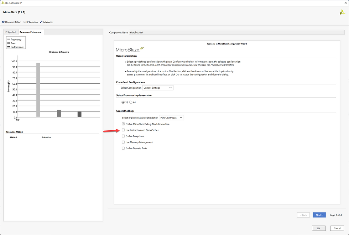Select the Resource Estimates tab
Screen dimensions: 349x235
pyautogui.click(x=30, y=32)
